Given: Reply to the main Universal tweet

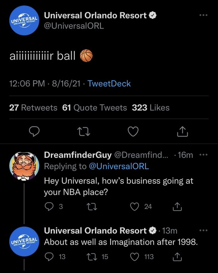Looking at the screenshot, I should [33, 132].
